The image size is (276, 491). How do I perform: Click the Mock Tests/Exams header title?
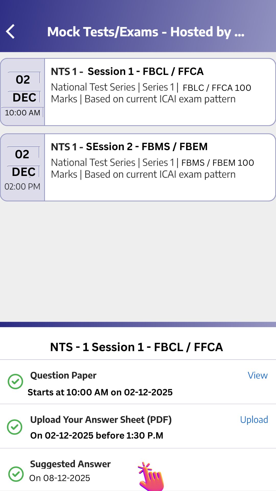pos(146,32)
